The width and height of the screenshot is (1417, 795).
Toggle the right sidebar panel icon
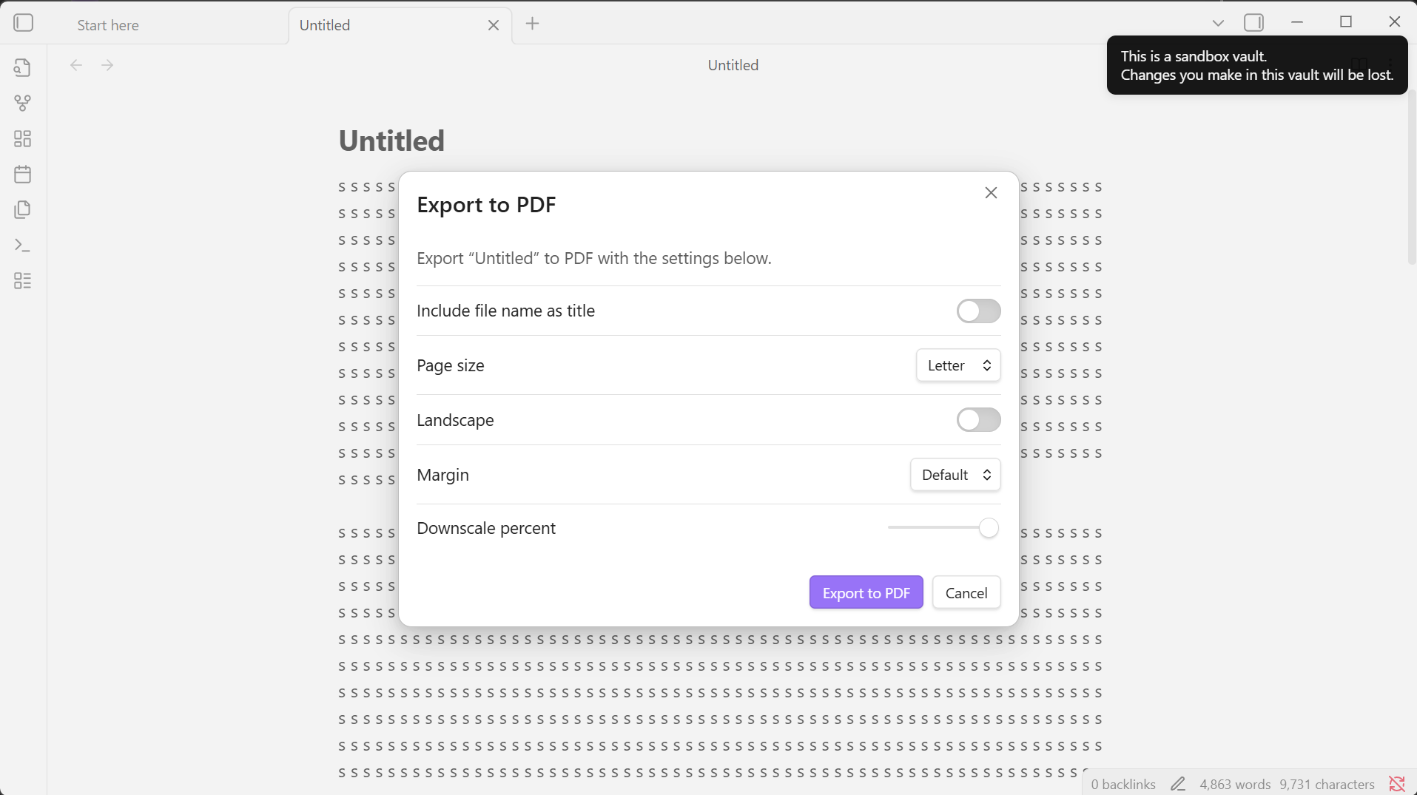[1253, 23]
